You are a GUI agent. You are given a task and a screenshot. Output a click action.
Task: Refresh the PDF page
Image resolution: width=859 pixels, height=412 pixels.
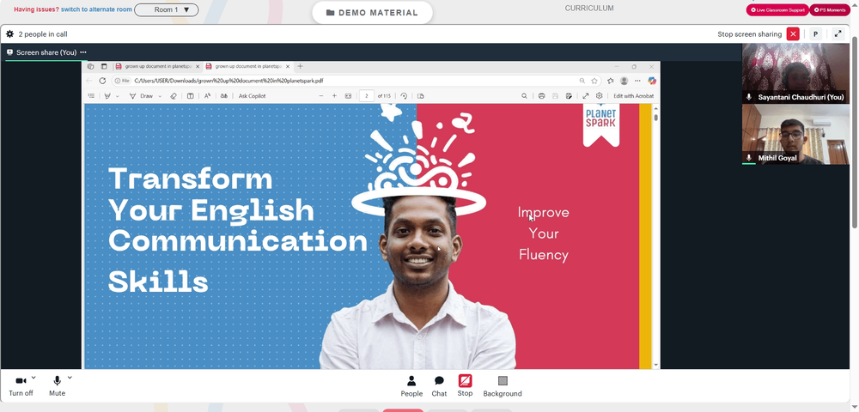[102, 81]
